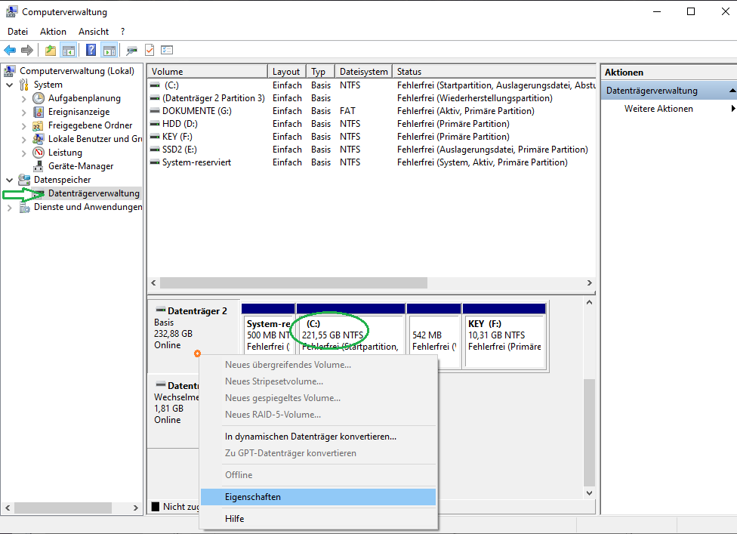Click the drive icon of DOKUMENTE (G:) row
737x534 pixels.
pos(155,111)
